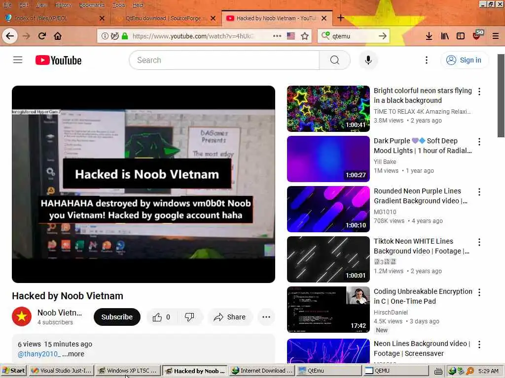This screenshot has width=505, height=378.
Task: Open YouTube guide hamburger menu
Action: [x=18, y=60]
